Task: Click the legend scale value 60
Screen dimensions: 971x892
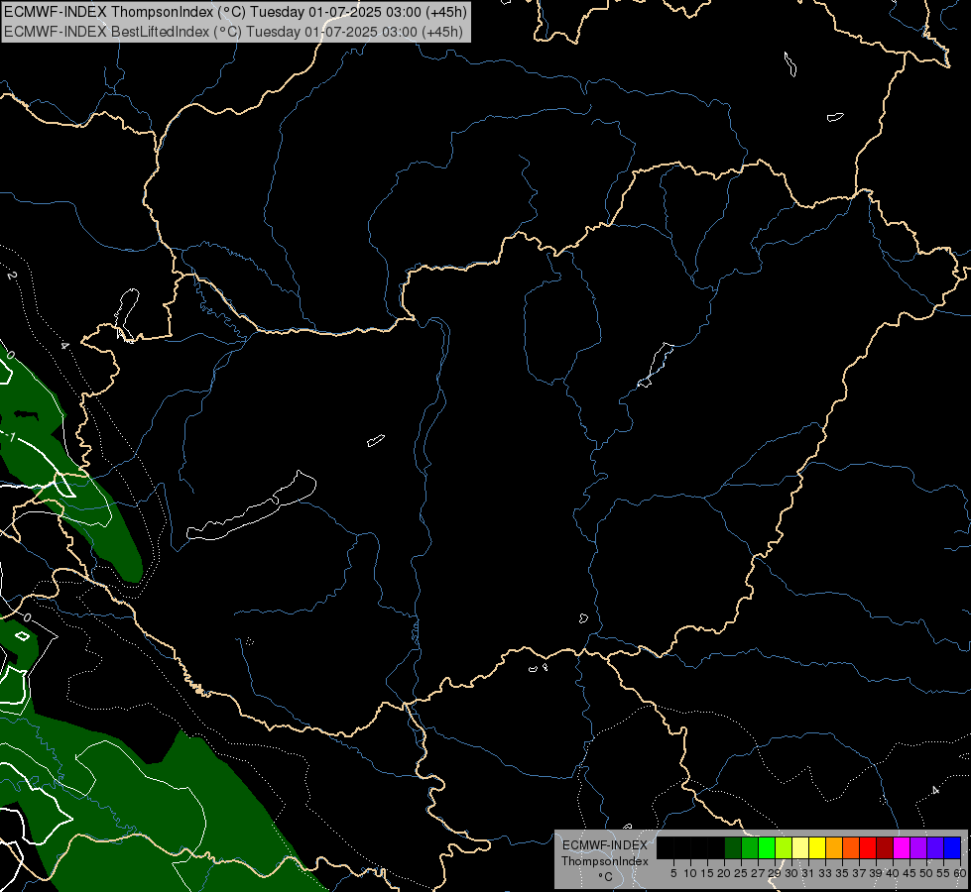Action: (x=960, y=873)
